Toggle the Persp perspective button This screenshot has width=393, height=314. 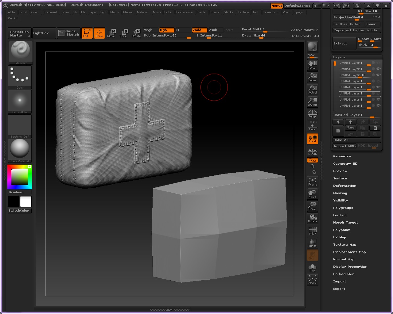312,114
